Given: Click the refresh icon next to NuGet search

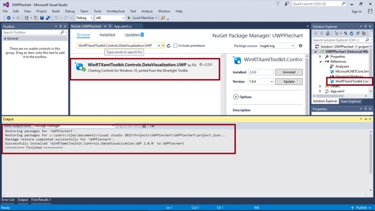Looking at the screenshot, I should point(168,46).
